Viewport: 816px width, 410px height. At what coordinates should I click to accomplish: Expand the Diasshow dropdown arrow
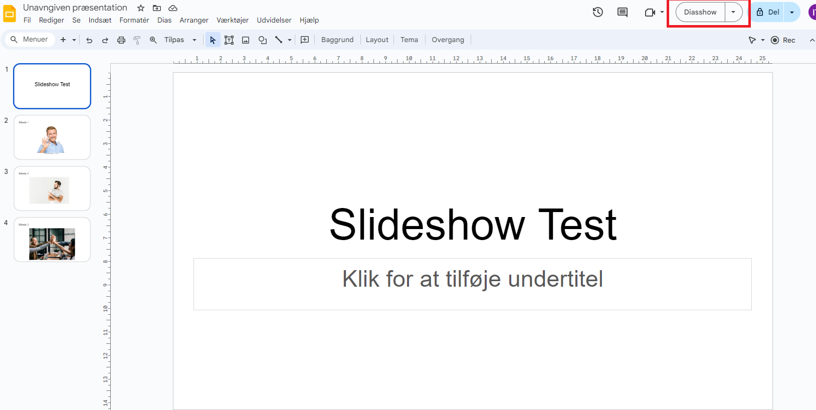(733, 12)
